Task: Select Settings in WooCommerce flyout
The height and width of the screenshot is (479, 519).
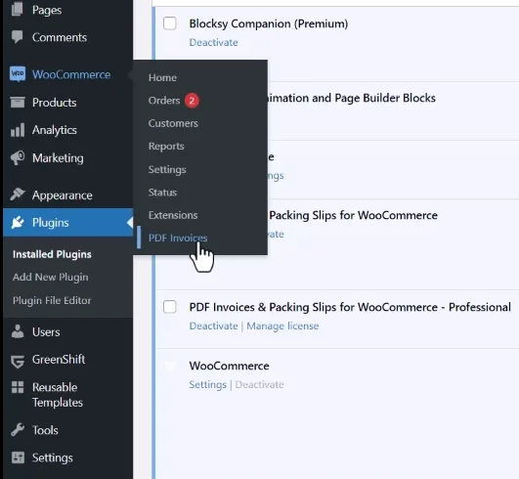Action: point(167,169)
